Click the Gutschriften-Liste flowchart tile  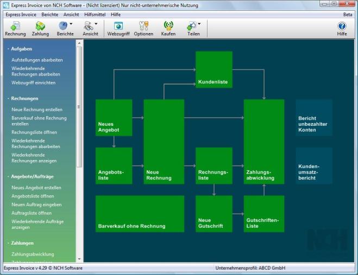coord(264,214)
